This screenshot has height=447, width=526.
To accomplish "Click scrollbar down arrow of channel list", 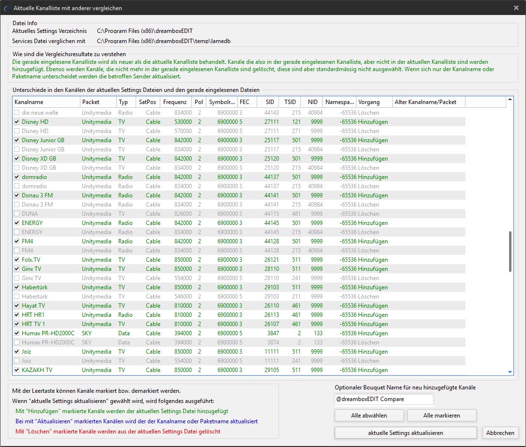I will 510,372.
